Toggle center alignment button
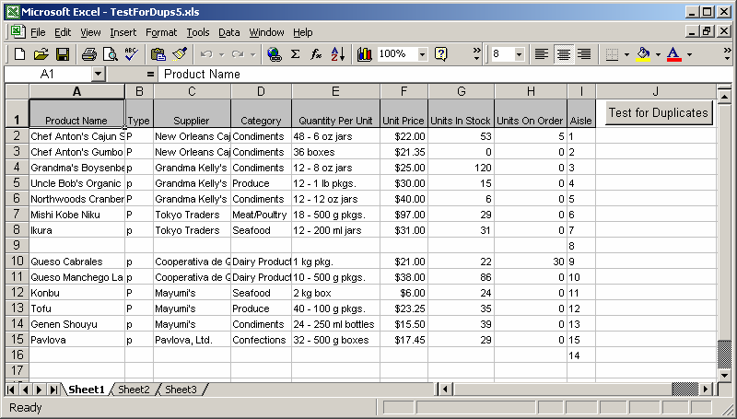Viewport: 737px width, 419px height. tap(563, 54)
